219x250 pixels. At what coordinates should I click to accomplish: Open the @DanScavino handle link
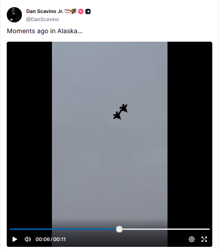[x=43, y=19]
